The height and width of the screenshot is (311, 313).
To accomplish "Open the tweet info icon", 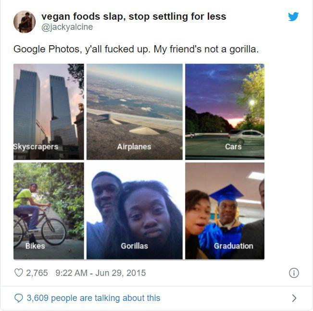I will pyautogui.click(x=293, y=273).
